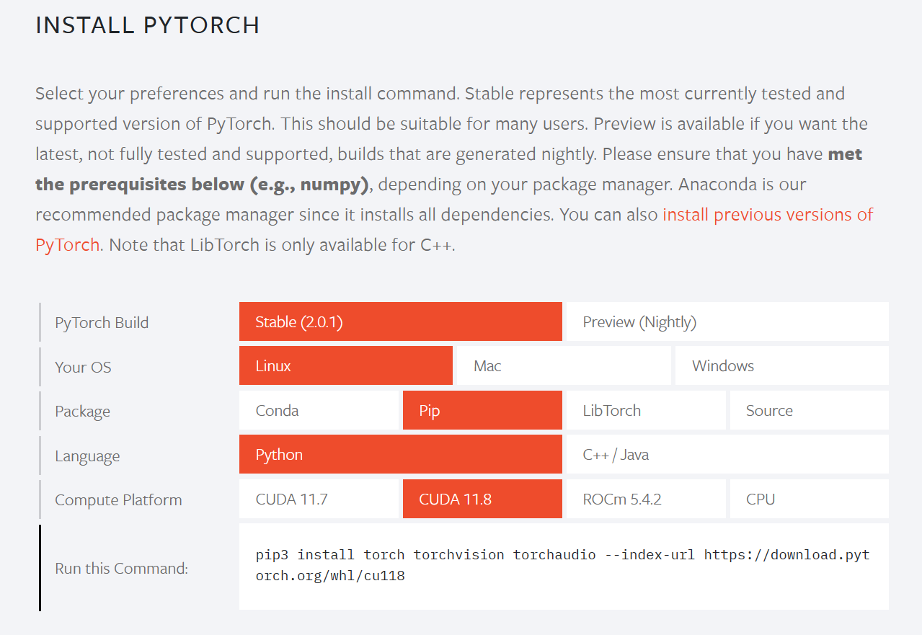Select Python as the language
The height and width of the screenshot is (635, 922).
[400, 454]
